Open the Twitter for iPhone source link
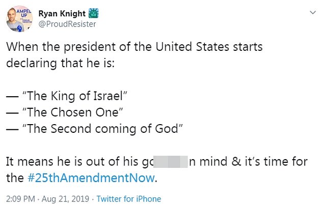323x205 pixels. tap(129, 199)
